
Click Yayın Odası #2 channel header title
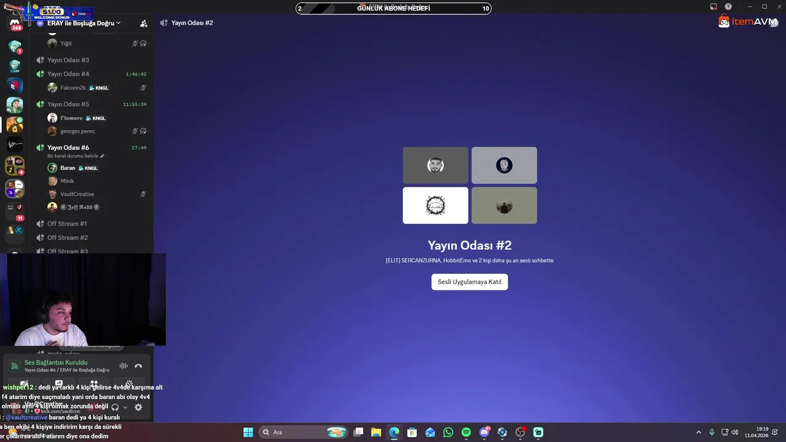pyautogui.click(x=192, y=23)
